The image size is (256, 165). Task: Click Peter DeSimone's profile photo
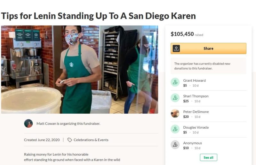175,113
